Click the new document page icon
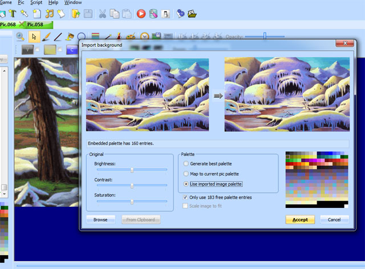Viewport: 365px width, 269px height. click(x=36, y=14)
